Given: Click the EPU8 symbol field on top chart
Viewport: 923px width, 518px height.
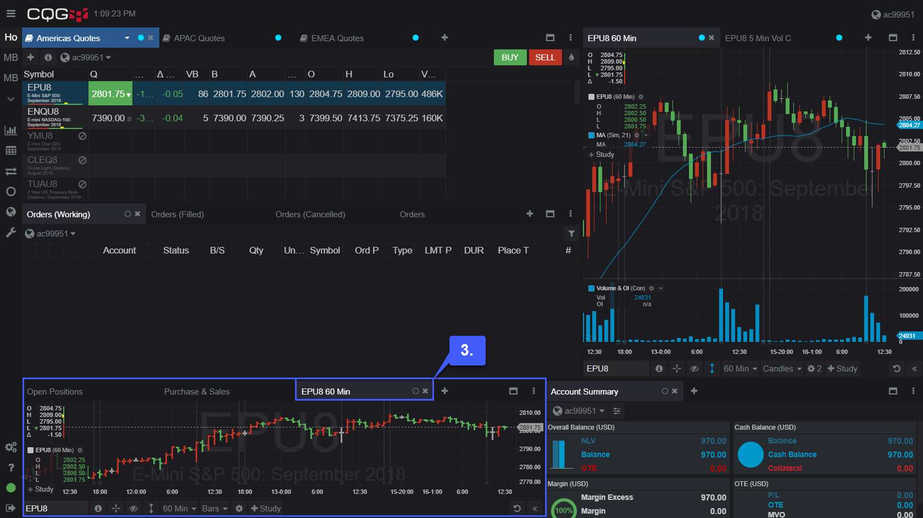Looking at the screenshot, I should coord(616,369).
